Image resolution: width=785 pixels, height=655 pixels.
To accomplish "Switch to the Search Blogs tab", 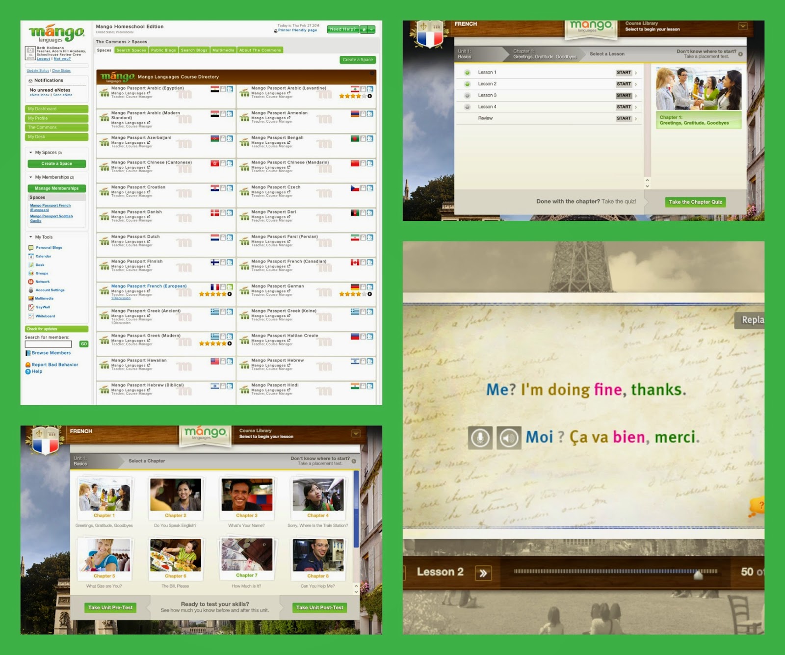I will click(194, 50).
